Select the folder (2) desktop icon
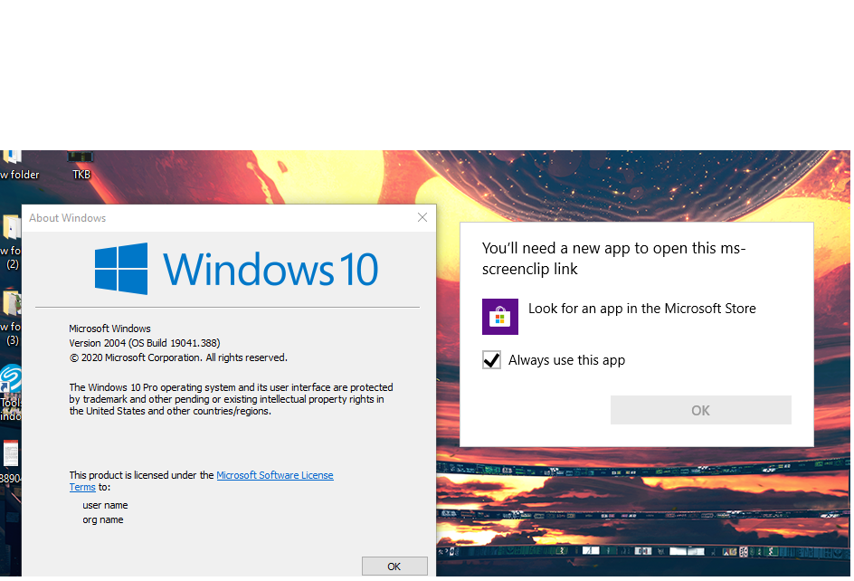The image size is (854, 581). coord(11,243)
